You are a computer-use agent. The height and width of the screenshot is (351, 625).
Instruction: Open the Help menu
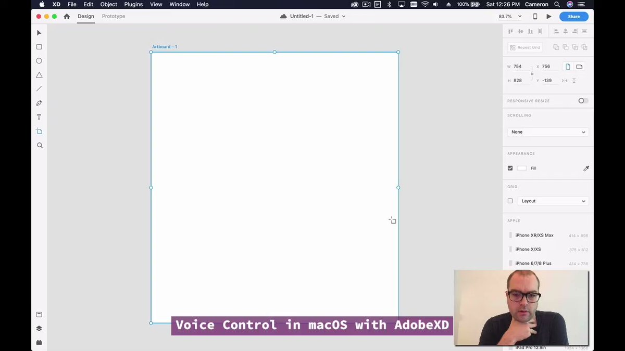point(203,4)
